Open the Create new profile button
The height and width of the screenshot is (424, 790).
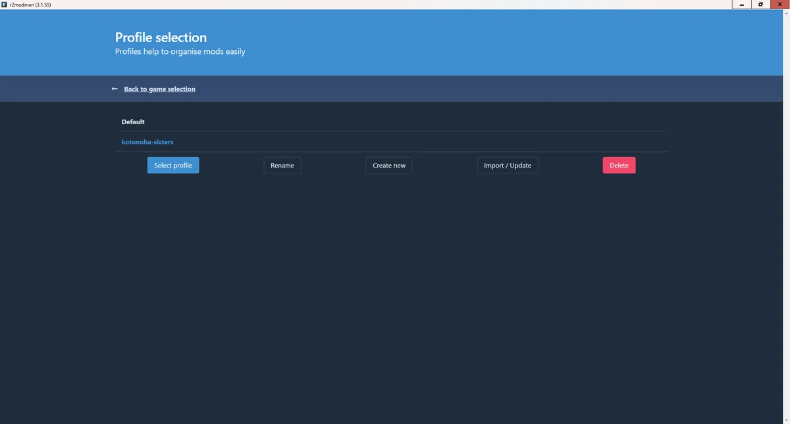pos(389,165)
